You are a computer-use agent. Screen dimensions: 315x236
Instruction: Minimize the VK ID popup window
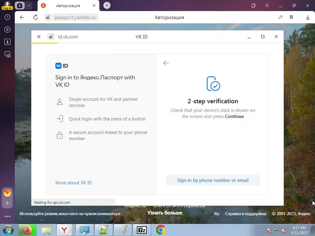249,37
